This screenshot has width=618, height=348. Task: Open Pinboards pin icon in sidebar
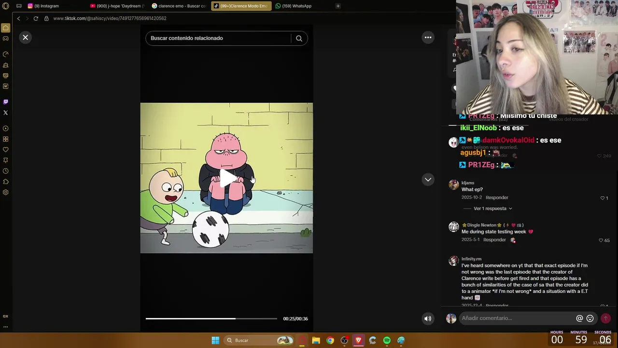click(x=5, y=160)
